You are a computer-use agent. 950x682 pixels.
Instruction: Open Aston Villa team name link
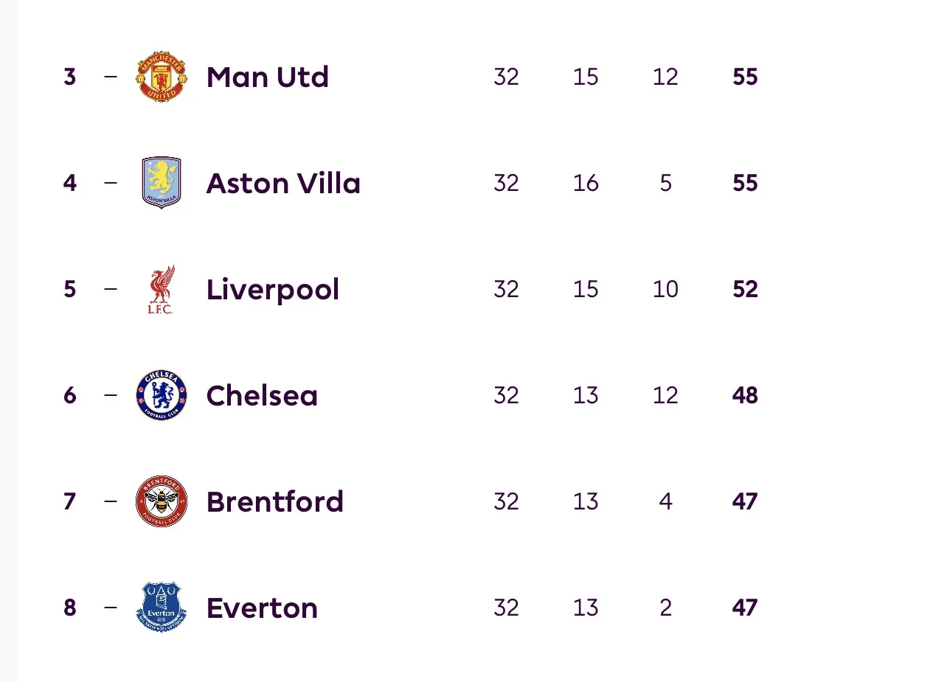pyautogui.click(x=284, y=183)
